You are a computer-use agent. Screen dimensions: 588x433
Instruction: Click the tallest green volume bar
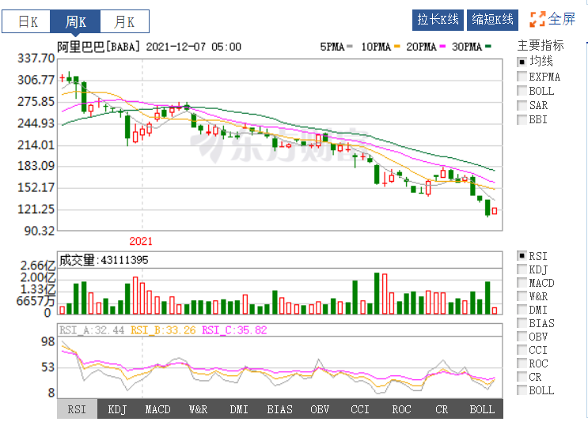pos(377,293)
